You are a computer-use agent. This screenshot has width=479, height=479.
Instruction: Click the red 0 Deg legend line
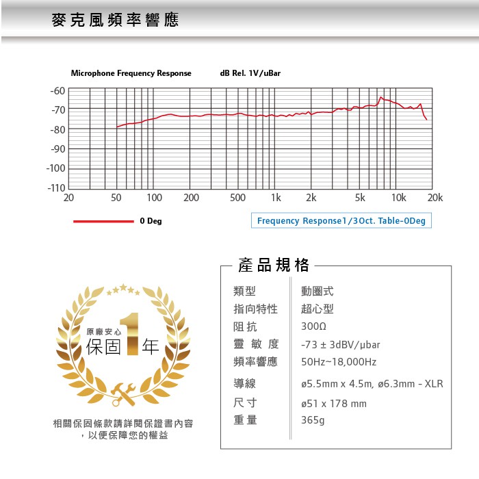pyautogui.click(x=103, y=221)
